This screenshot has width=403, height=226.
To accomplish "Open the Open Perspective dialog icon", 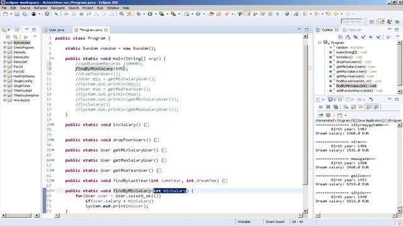I will coord(372,22).
